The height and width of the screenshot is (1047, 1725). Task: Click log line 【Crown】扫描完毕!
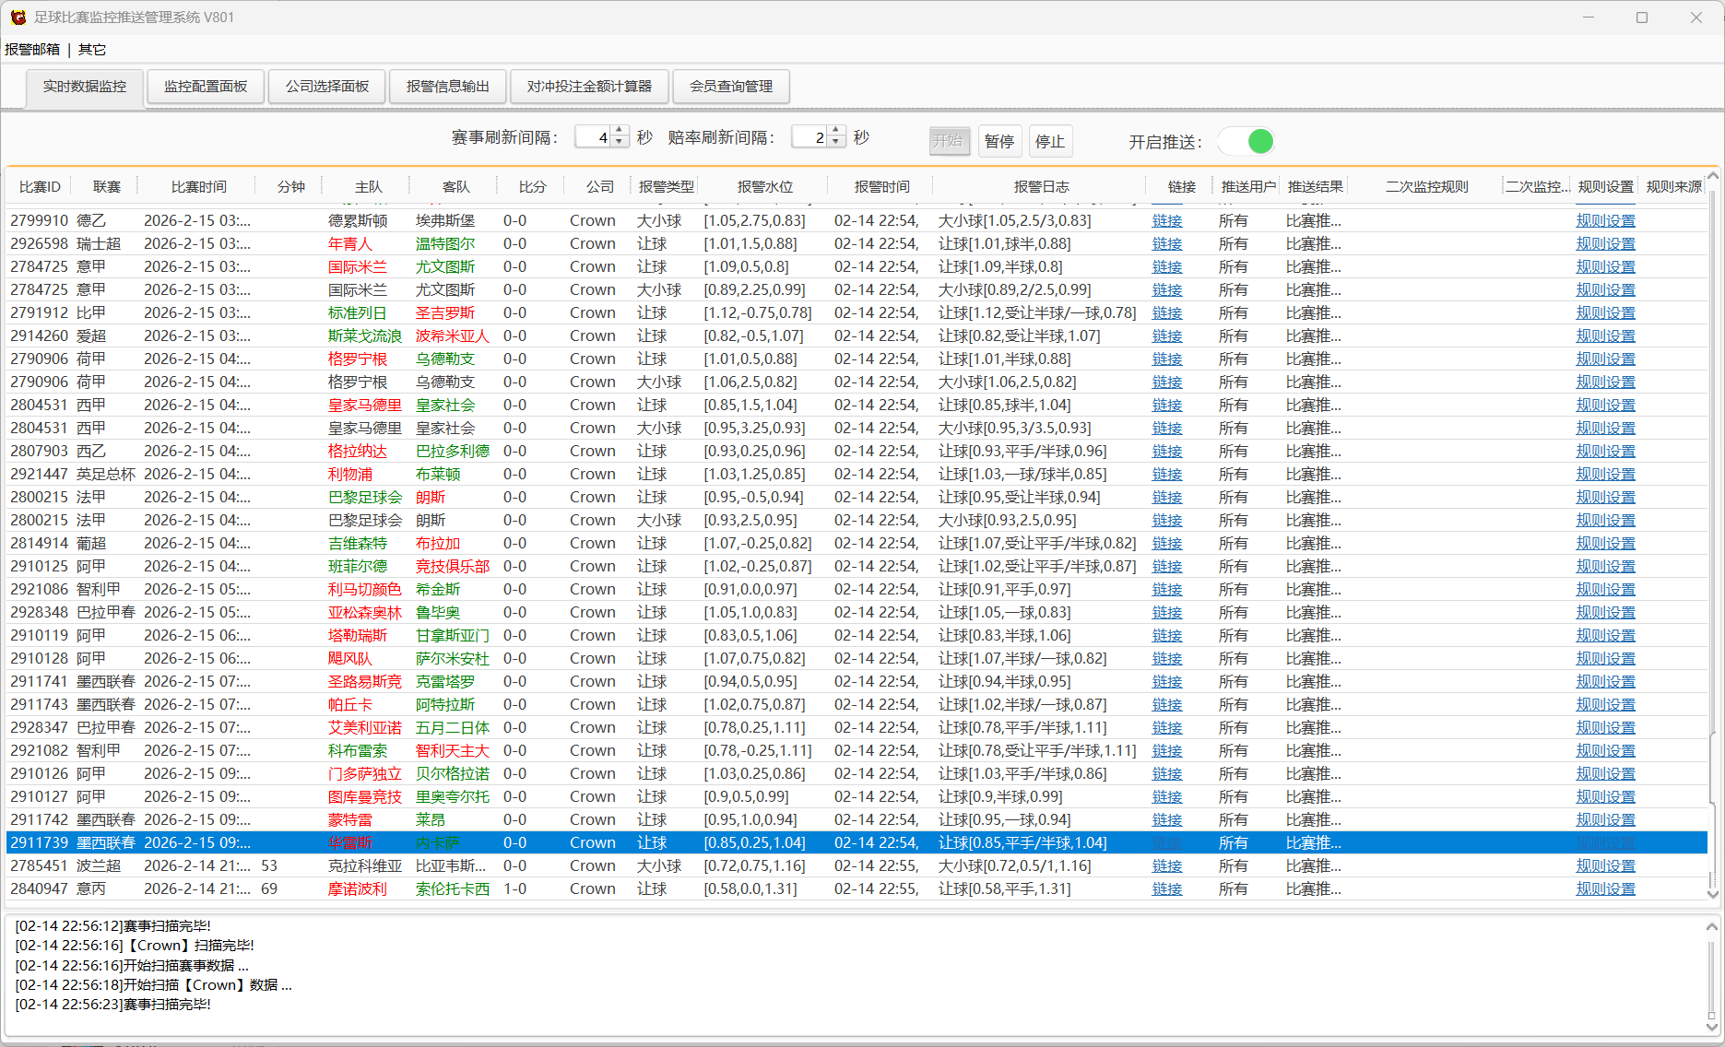pos(135,946)
